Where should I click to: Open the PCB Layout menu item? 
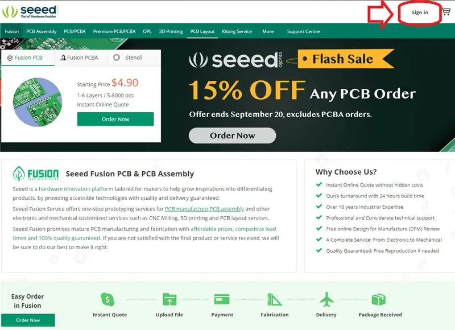point(202,31)
